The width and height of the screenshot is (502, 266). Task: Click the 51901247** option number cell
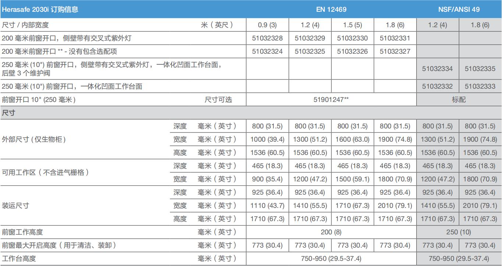coord(331,100)
